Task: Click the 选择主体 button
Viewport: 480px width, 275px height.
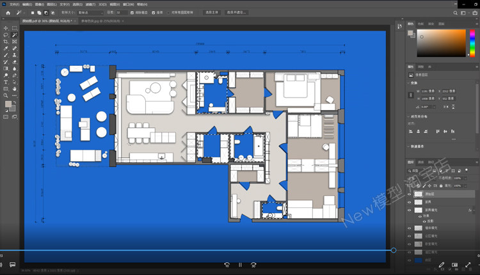Action: pyautogui.click(x=211, y=12)
